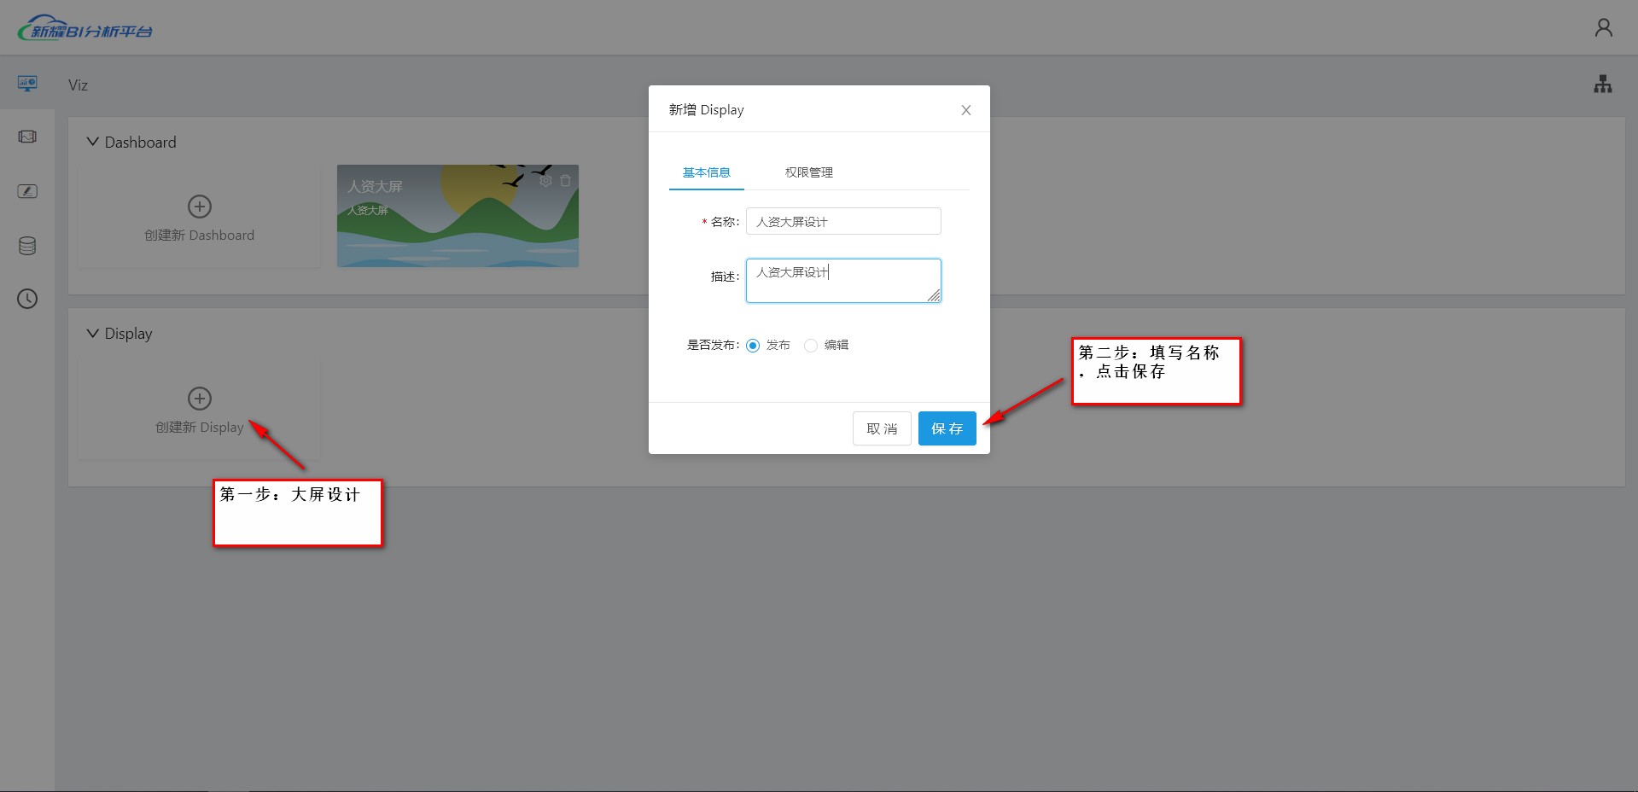
Task: Click the organization hierarchy icon
Action: click(x=1602, y=84)
